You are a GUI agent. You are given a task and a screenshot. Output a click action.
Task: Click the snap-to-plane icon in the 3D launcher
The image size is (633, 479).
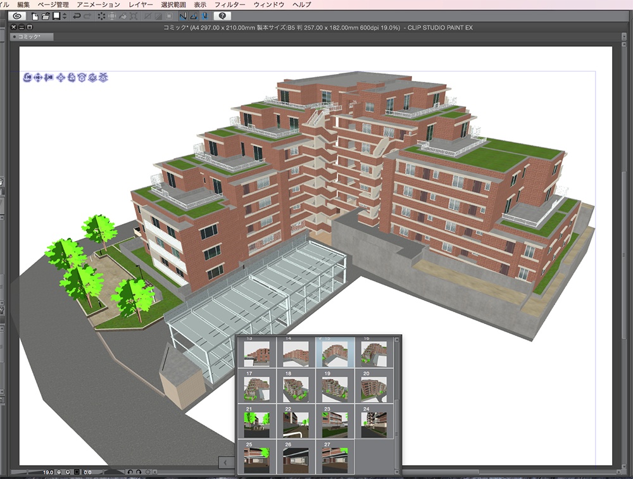(x=104, y=77)
